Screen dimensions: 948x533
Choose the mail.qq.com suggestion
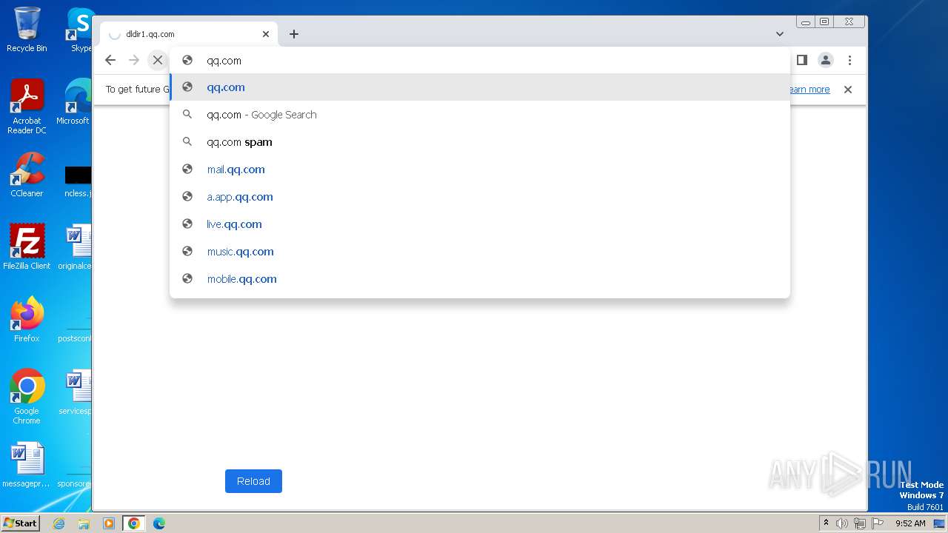(480, 170)
